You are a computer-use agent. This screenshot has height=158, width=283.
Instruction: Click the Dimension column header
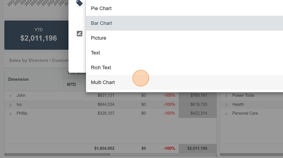[x=18, y=79]
